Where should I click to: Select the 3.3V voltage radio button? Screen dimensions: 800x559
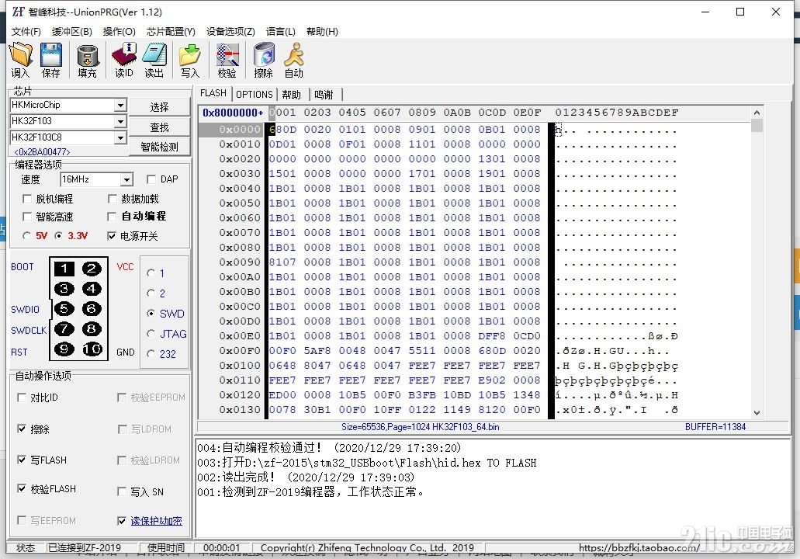59,236
